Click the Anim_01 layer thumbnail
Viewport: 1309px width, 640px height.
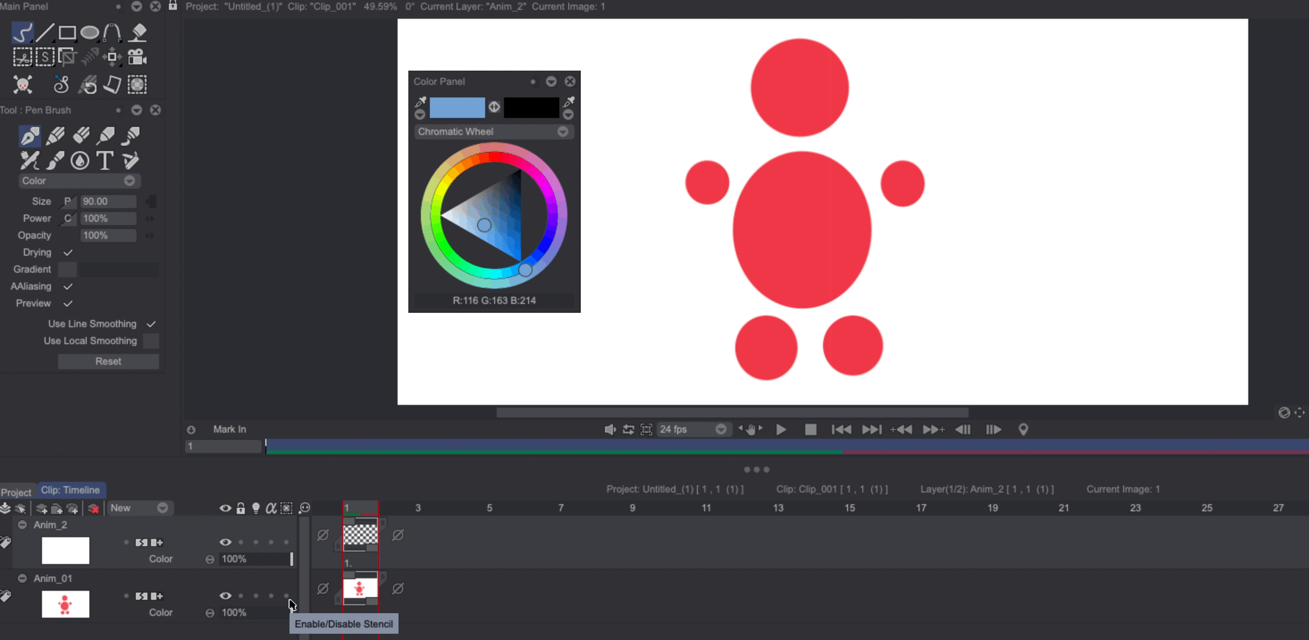[65, 604]
